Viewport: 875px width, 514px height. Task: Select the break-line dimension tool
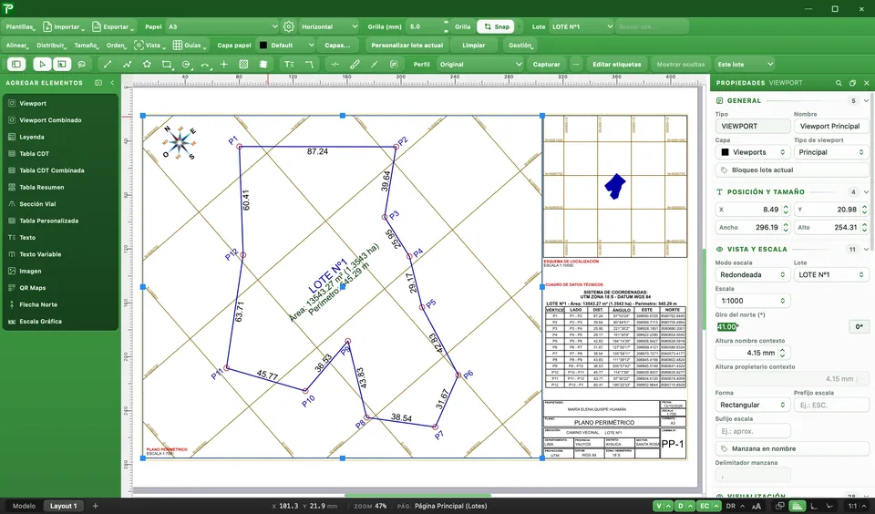[x=335, y=64]
